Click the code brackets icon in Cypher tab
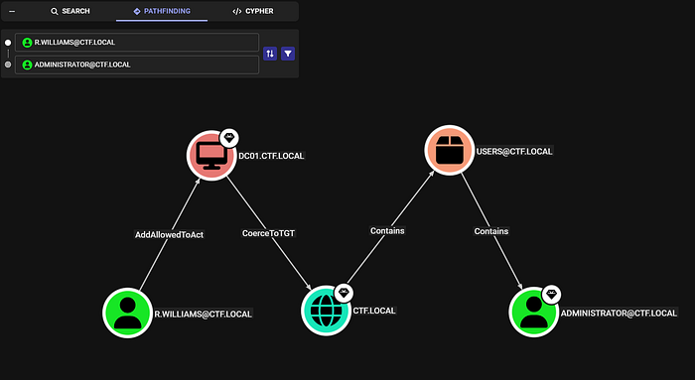 237,11
